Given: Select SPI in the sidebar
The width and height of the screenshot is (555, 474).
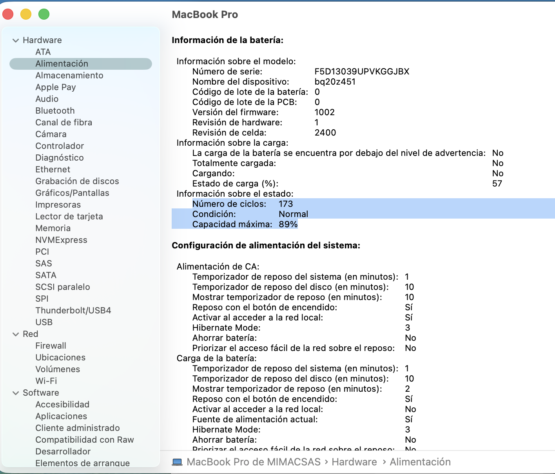Looking at the screenshot, I should point(42,299).
